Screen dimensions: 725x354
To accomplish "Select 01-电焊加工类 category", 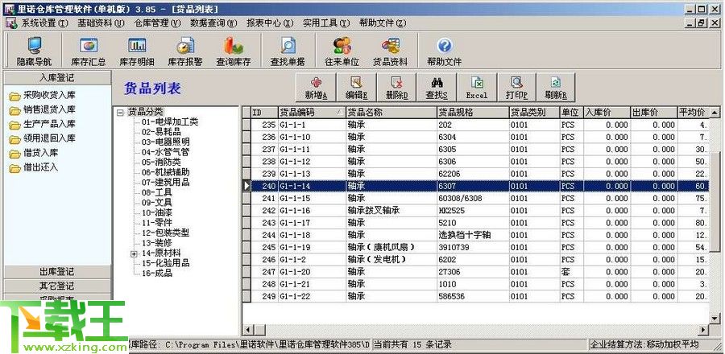I will click(x=170, y=121).
